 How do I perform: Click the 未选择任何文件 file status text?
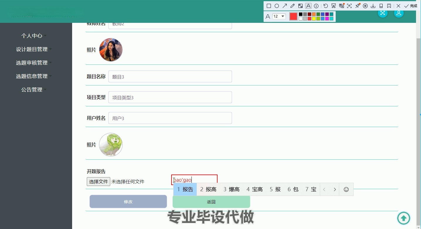128,182
